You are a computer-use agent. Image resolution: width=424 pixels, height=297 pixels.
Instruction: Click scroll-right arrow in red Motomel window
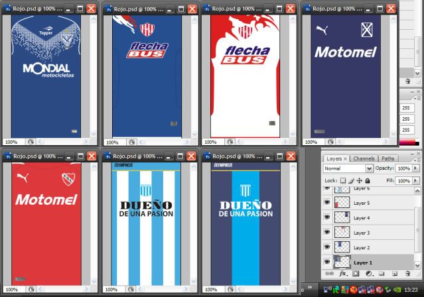[86, 289]
